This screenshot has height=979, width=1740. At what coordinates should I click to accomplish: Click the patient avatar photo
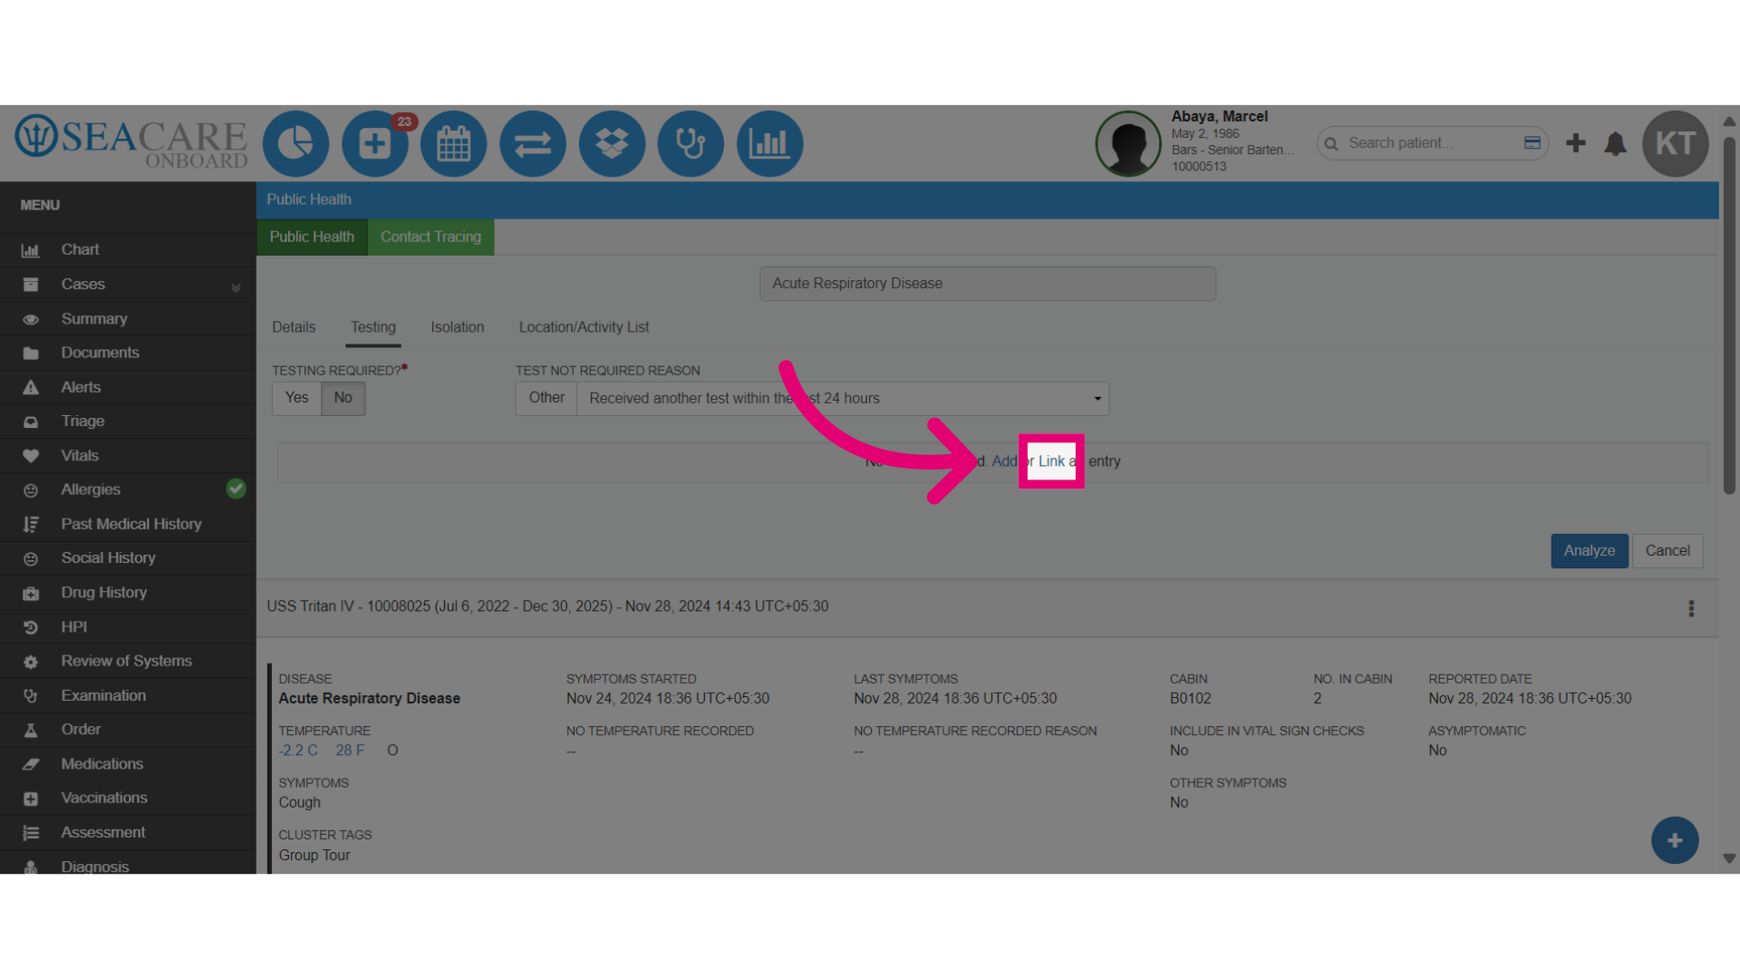pyautogui.click(x=1128, y=143)
